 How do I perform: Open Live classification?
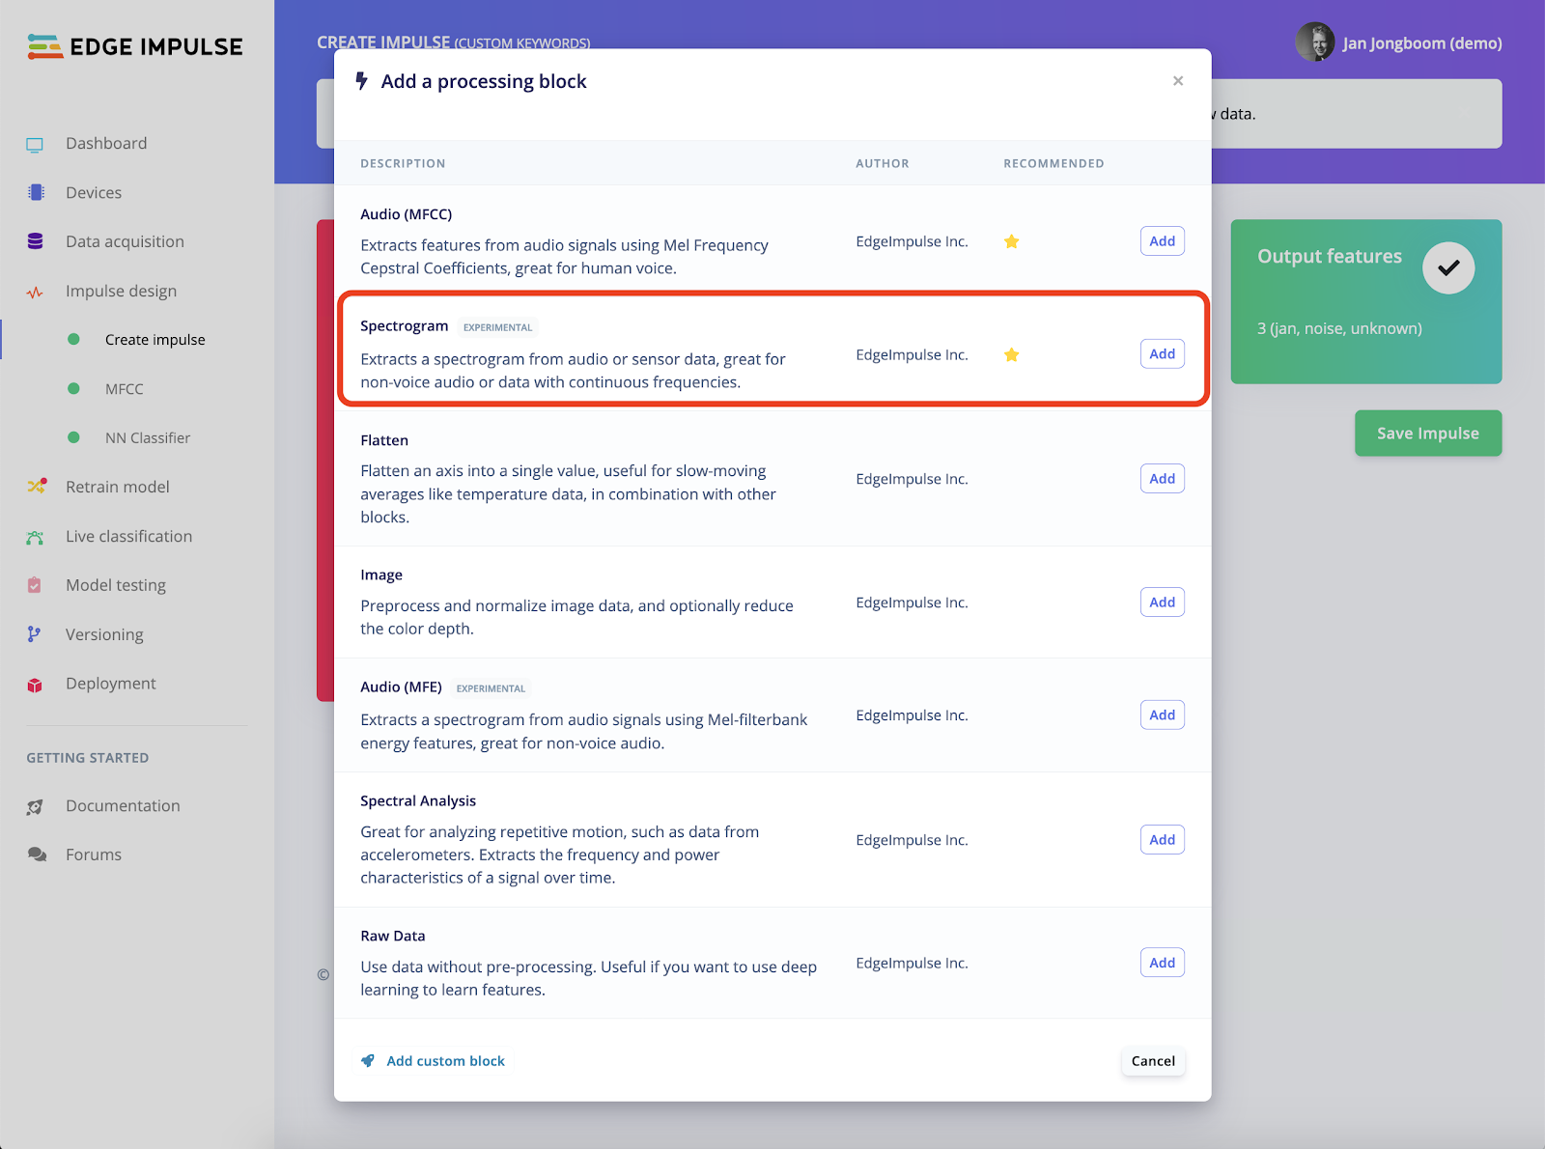[128, 536]
